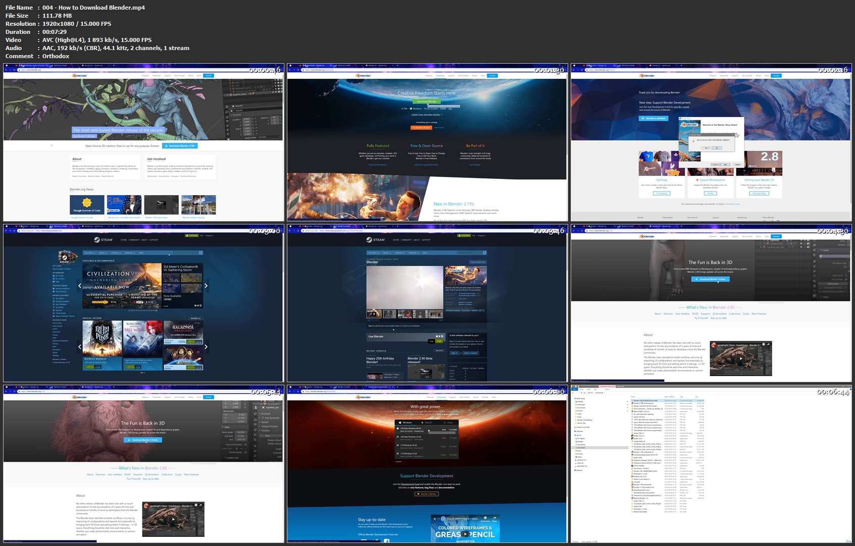855x546 pixels.
Task: Click Become a Member button in 00:02:16 frame
Action: pos(654,118)
